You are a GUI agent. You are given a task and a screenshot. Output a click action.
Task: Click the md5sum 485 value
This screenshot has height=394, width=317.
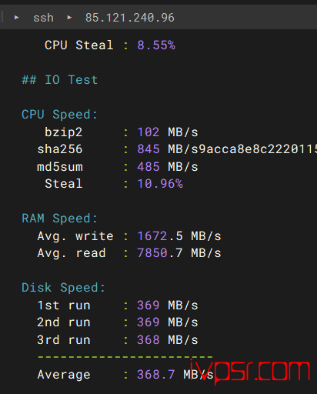coord(148,167)
